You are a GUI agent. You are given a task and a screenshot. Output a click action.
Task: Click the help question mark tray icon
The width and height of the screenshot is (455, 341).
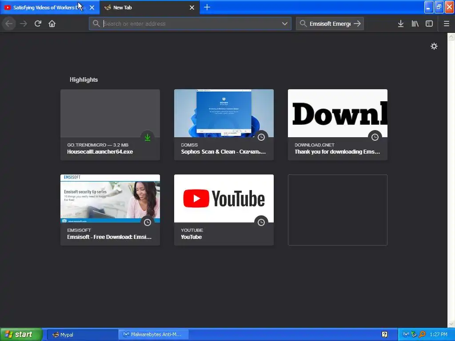(384, 335)
